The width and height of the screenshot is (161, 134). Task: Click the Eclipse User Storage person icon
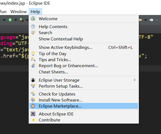click(x=33, y=80)
